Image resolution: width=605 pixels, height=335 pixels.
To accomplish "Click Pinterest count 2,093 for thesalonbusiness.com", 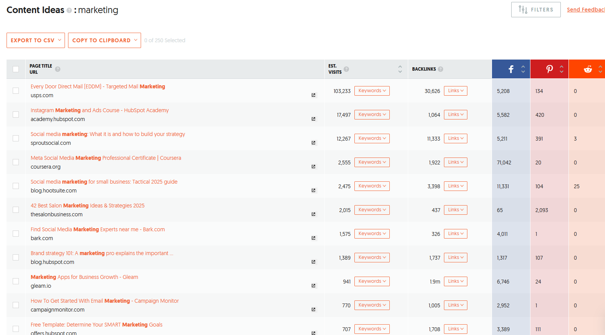I will pyautogui.click(x=542, y=210).
